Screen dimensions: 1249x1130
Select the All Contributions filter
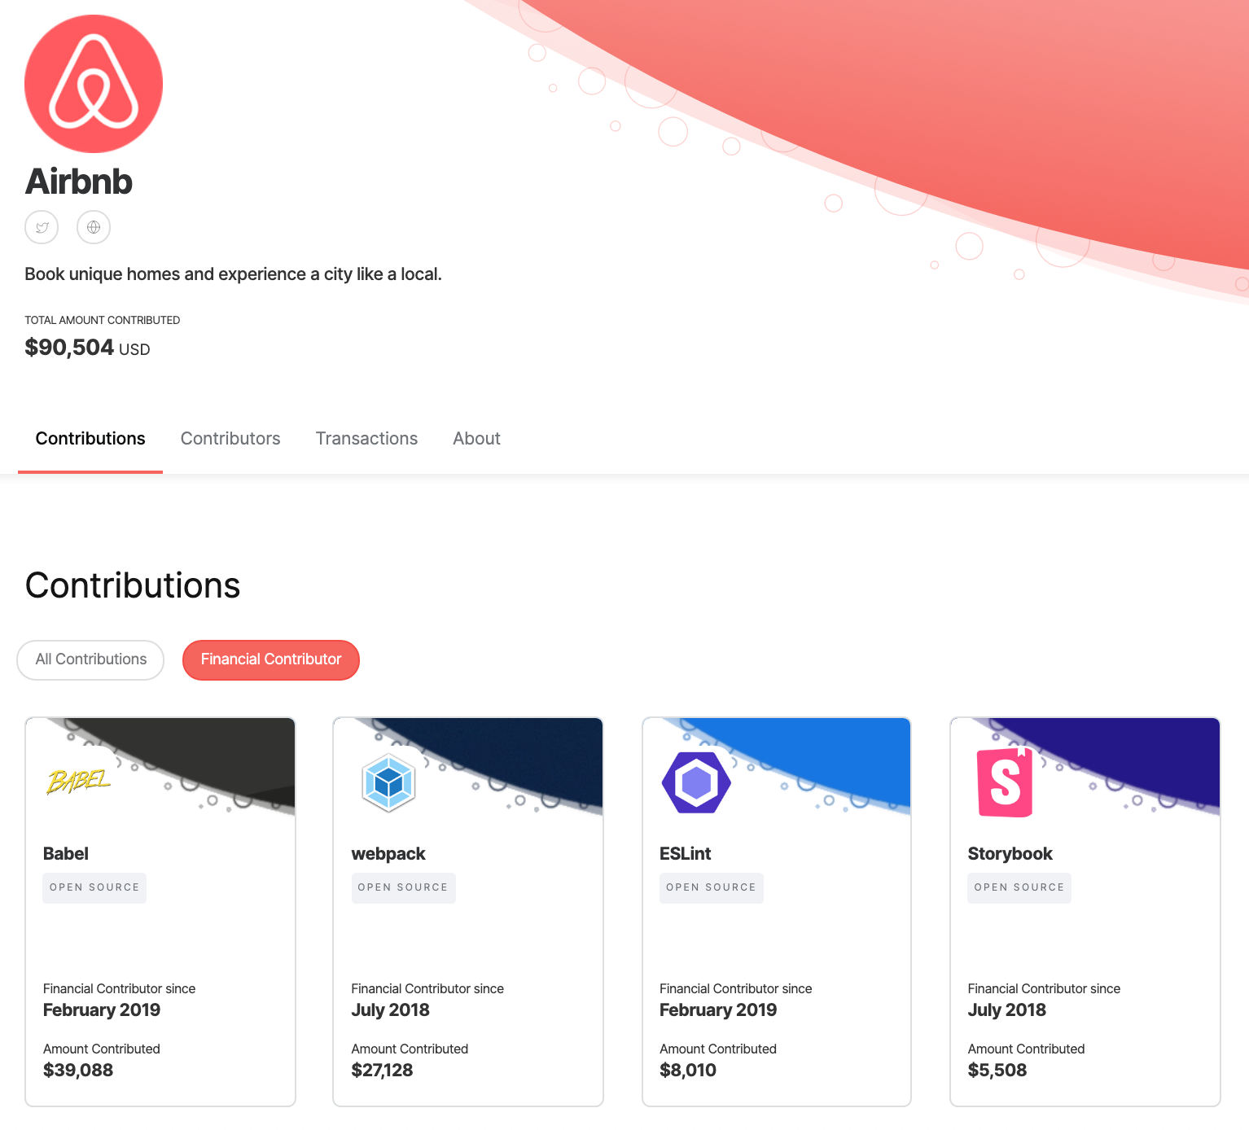coord(90,659)
